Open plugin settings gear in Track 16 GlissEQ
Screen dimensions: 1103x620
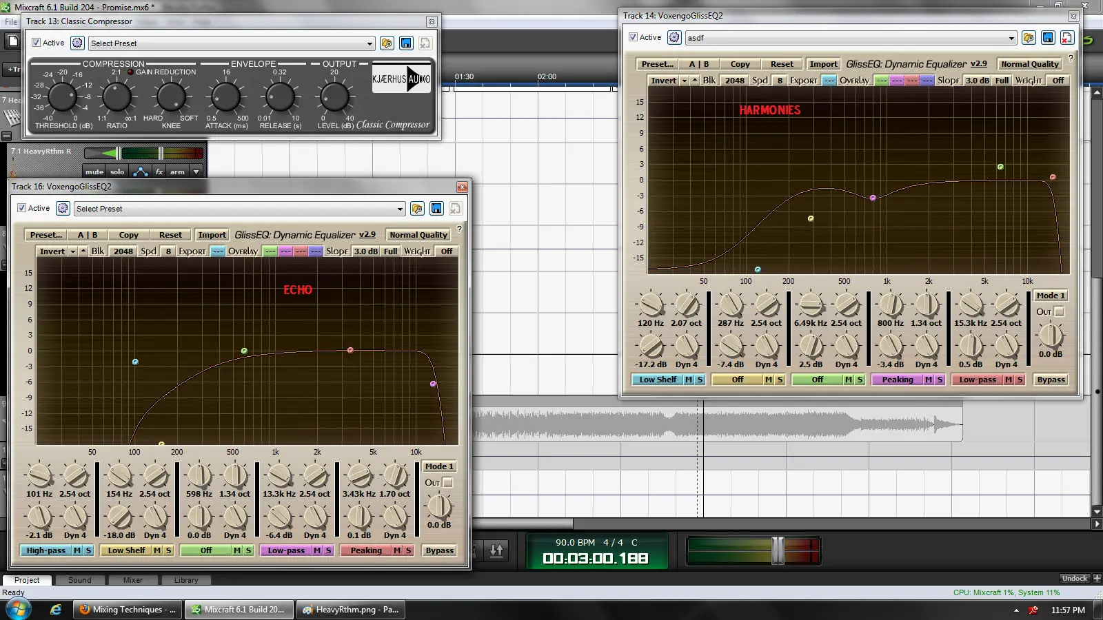[63, 208]
